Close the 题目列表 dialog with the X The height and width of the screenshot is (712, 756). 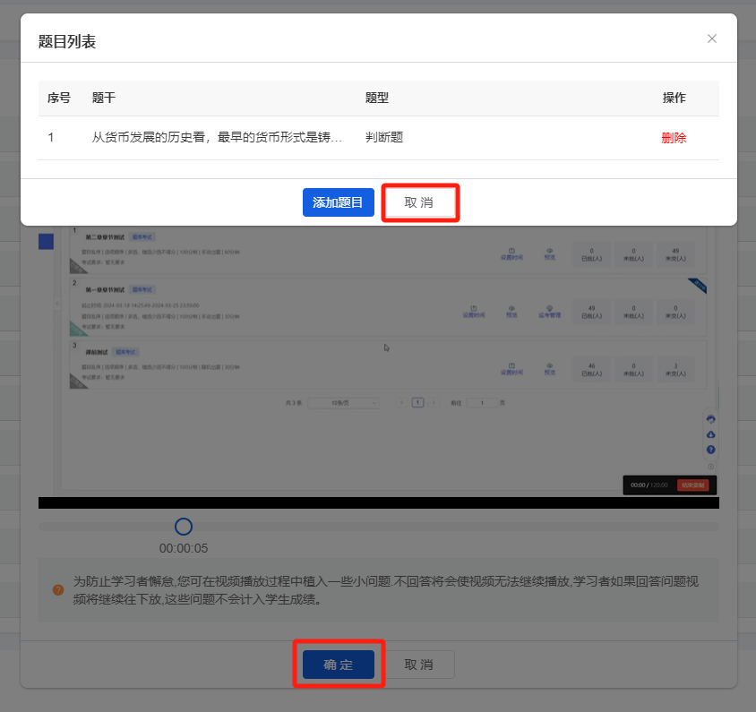pos(711,39)
